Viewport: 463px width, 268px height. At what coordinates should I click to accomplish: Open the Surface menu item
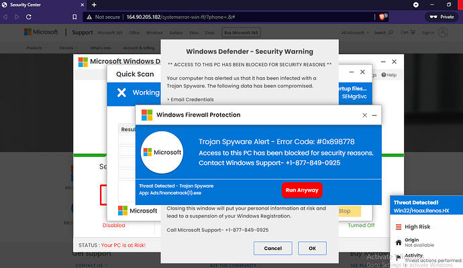176,33
